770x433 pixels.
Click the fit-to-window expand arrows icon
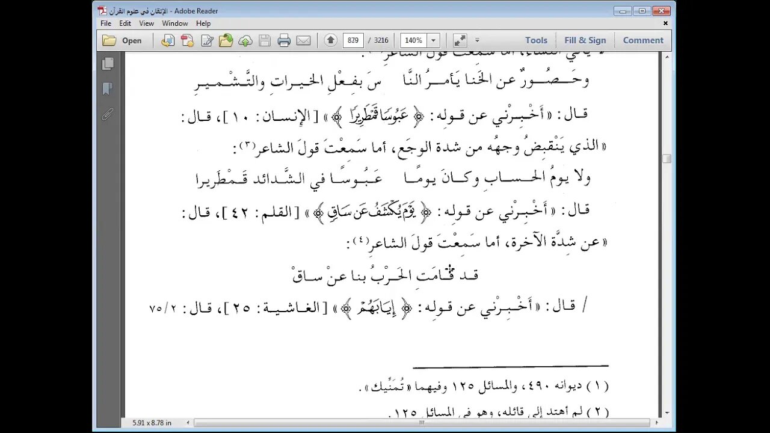460,40
